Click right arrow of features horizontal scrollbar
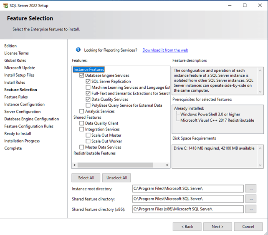Image resolution: width=268 pixels, height=235 pixels. pyautogui.click(x=167, y=165)
